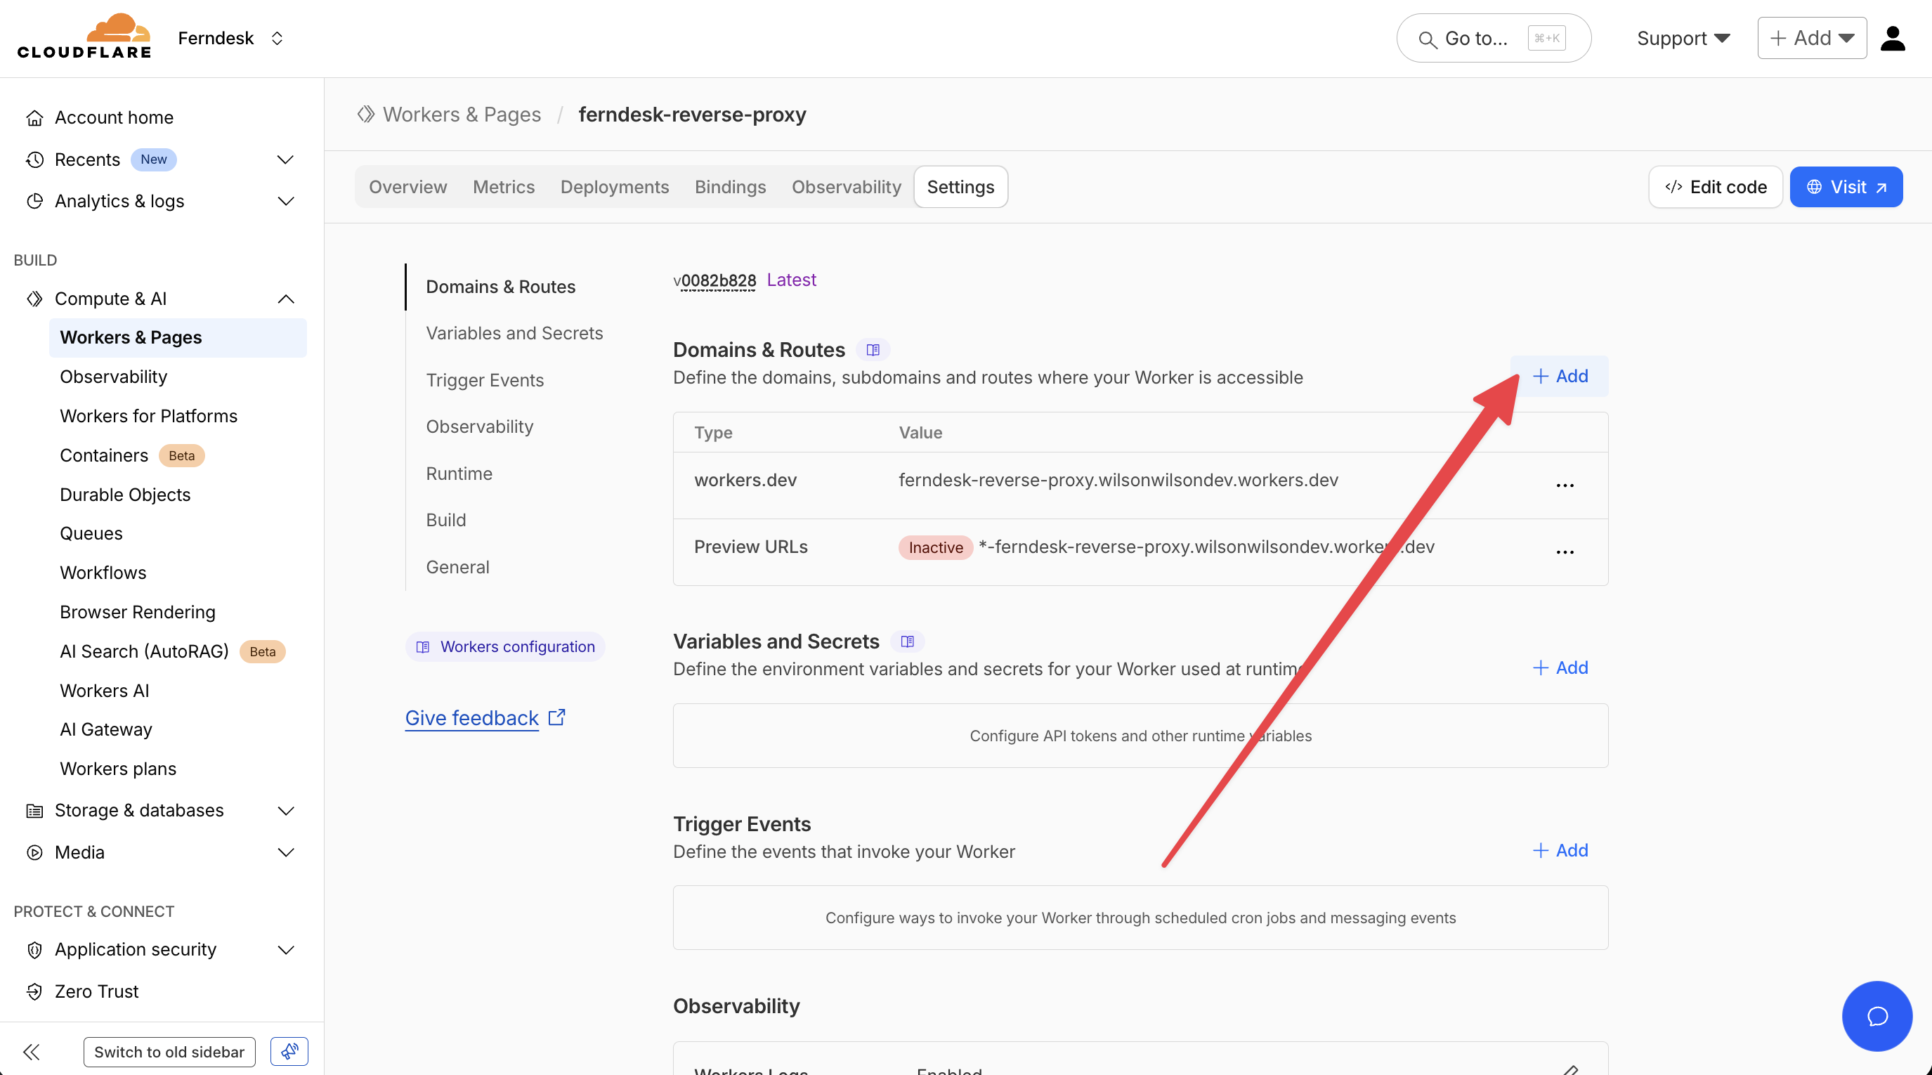
Task: Switch to old sidebar
Action: pos(169,1051)
